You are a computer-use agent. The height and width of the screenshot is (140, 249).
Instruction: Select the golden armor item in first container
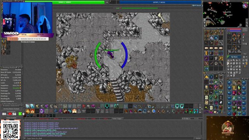tap(207, 53)
